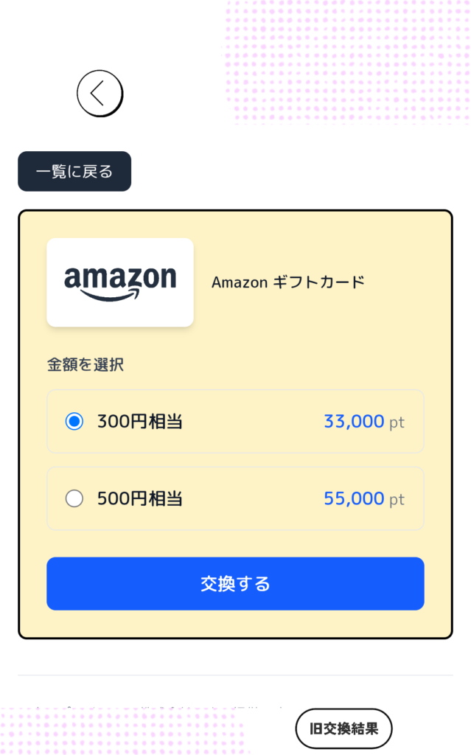Expand the 300円相当 amount row
471x755 pixels.
pyautogui.click(x=236, y=421)
